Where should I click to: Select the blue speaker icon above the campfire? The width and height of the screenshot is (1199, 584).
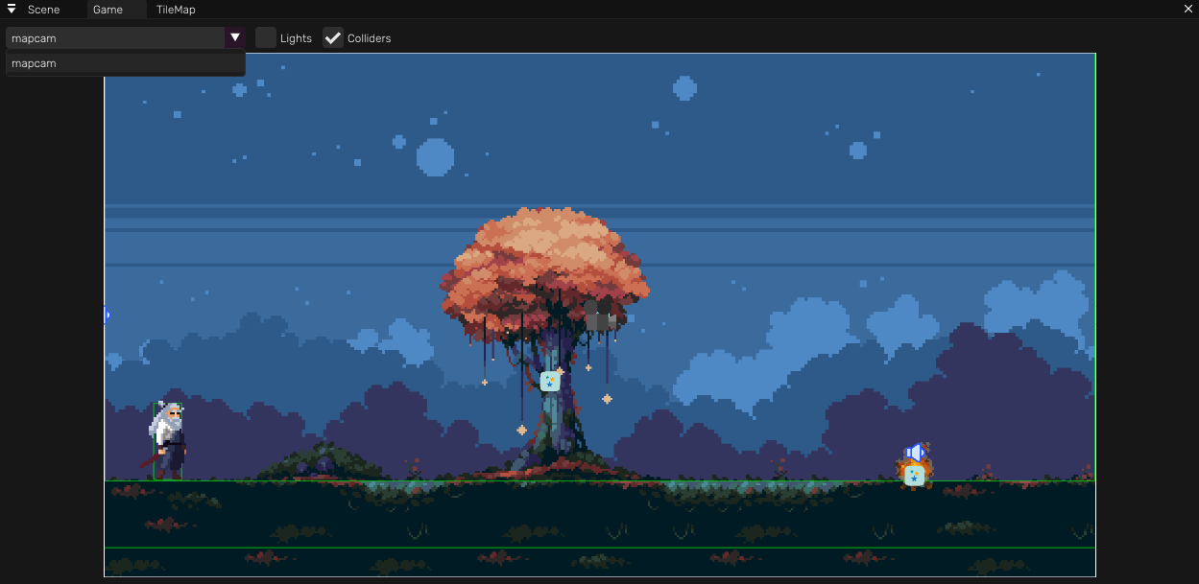(915, 453)
